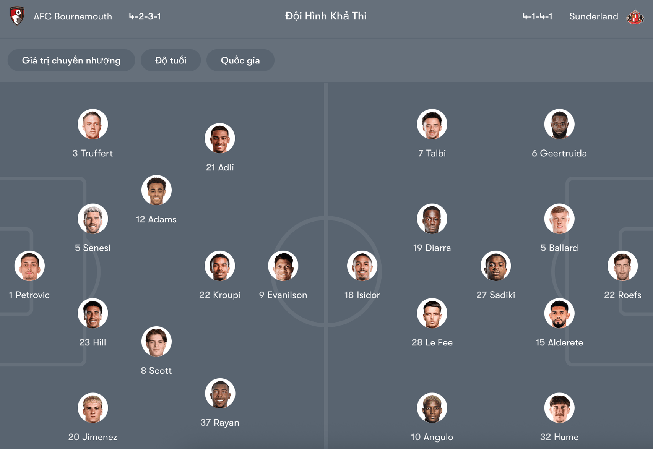Click the 28 Le Fee player label
The width and height of the screenshot is (653, 449).
pos(432,342)
